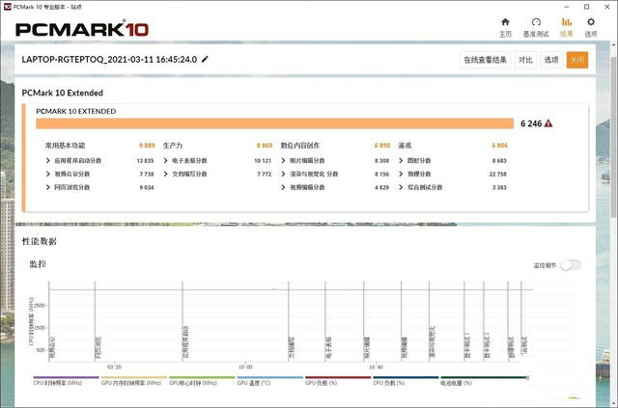
Task: Expand 渲染与视觉化 分数 row
Action: coord(283,174)
